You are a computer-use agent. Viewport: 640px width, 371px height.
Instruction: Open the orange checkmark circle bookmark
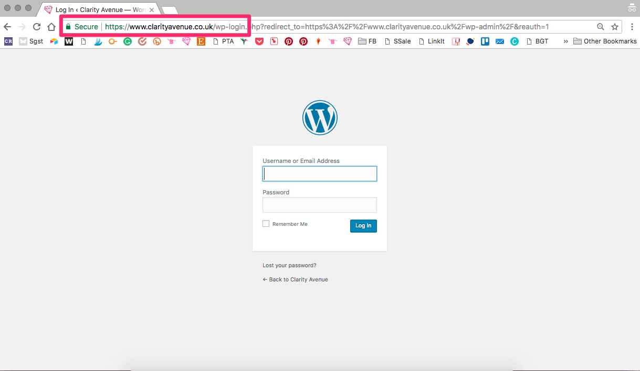pos(142,41)
